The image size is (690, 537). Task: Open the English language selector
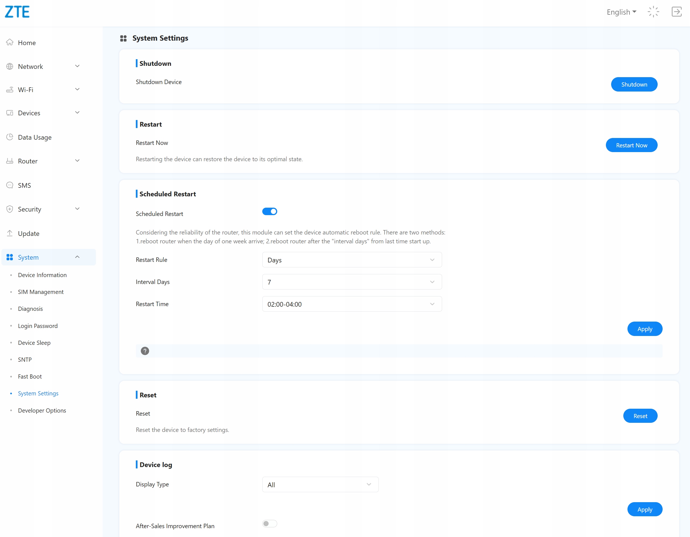pyautogui.click(x=621, y=12)
